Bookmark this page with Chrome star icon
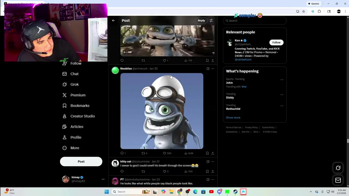Viewport: 349px width, 196px height. coord(303,11)
